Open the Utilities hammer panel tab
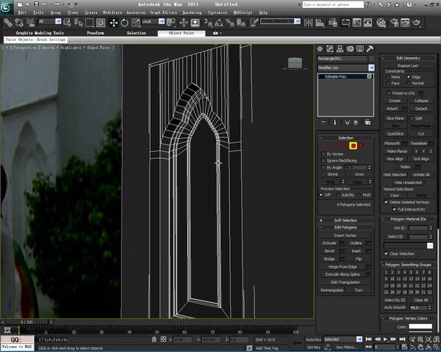 click(370, 49)
